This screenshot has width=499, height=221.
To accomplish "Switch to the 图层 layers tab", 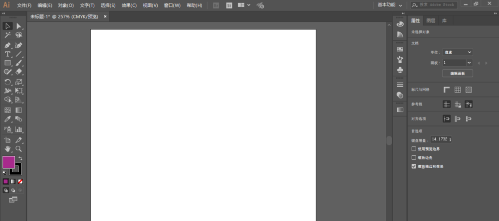I will (431, 21).
